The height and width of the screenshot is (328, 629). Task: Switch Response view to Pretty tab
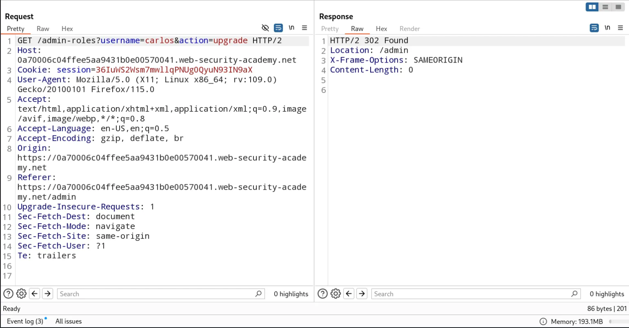330,29
